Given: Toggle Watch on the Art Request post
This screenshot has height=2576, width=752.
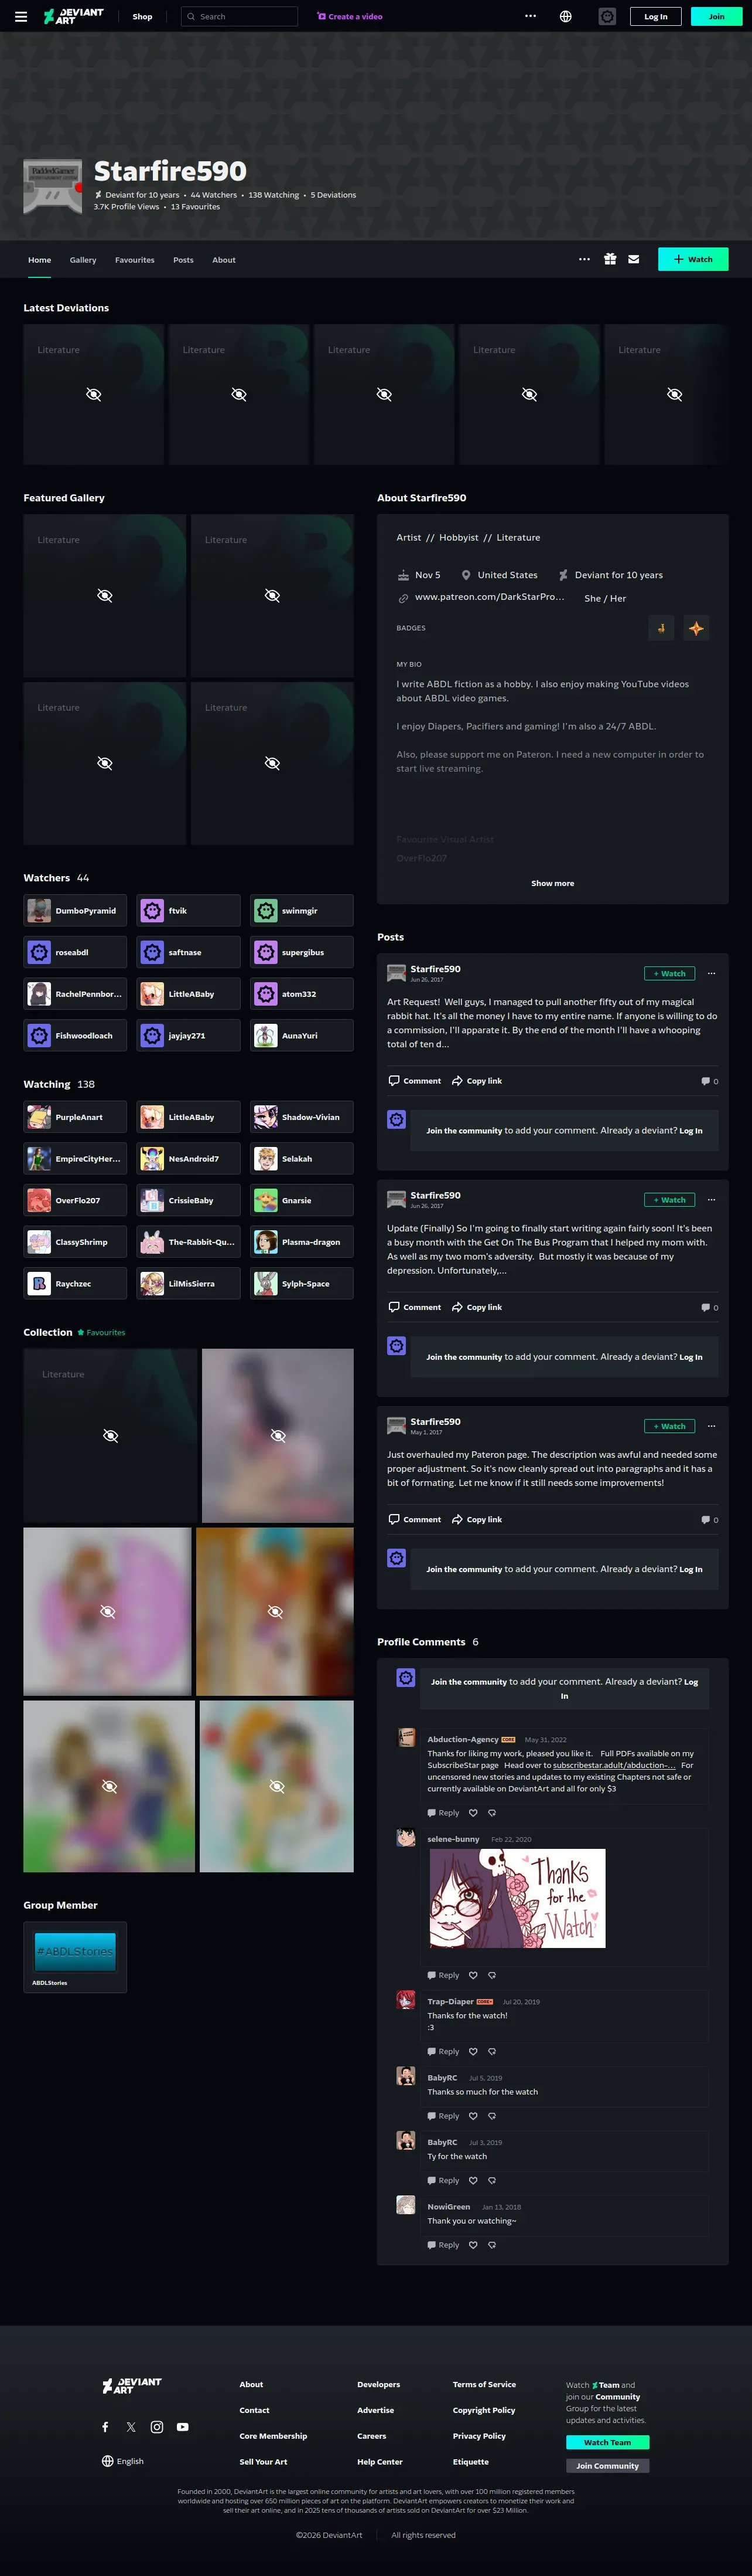Looking at the screenshot, I should 669,973.
